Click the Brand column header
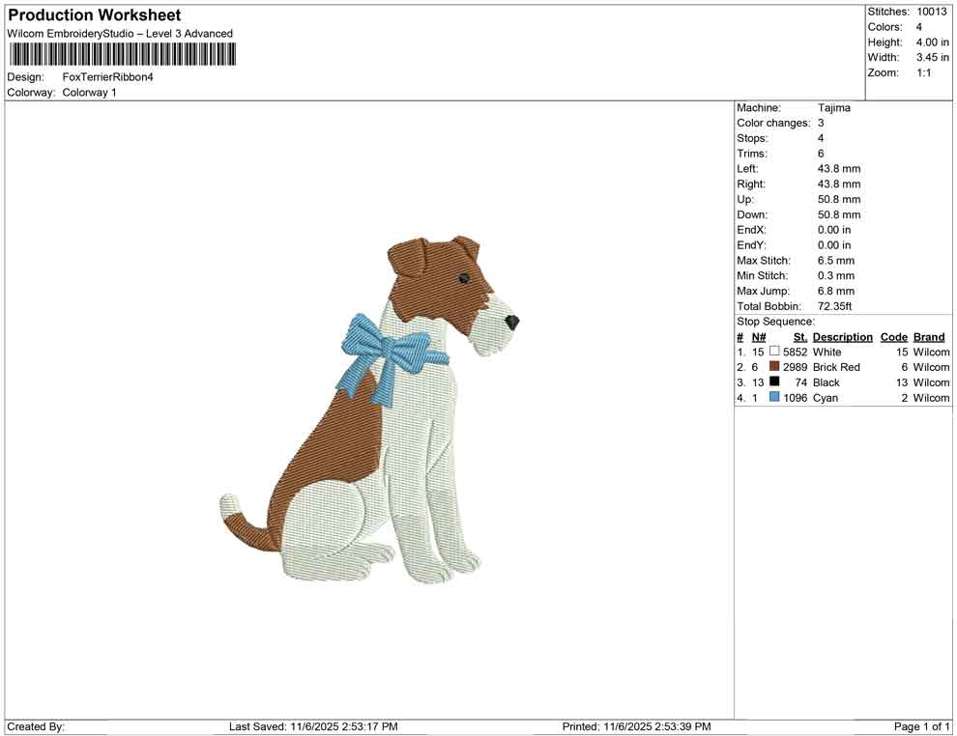Image resolution: width=957 pixels, height=736 pixels. [928, 336]
